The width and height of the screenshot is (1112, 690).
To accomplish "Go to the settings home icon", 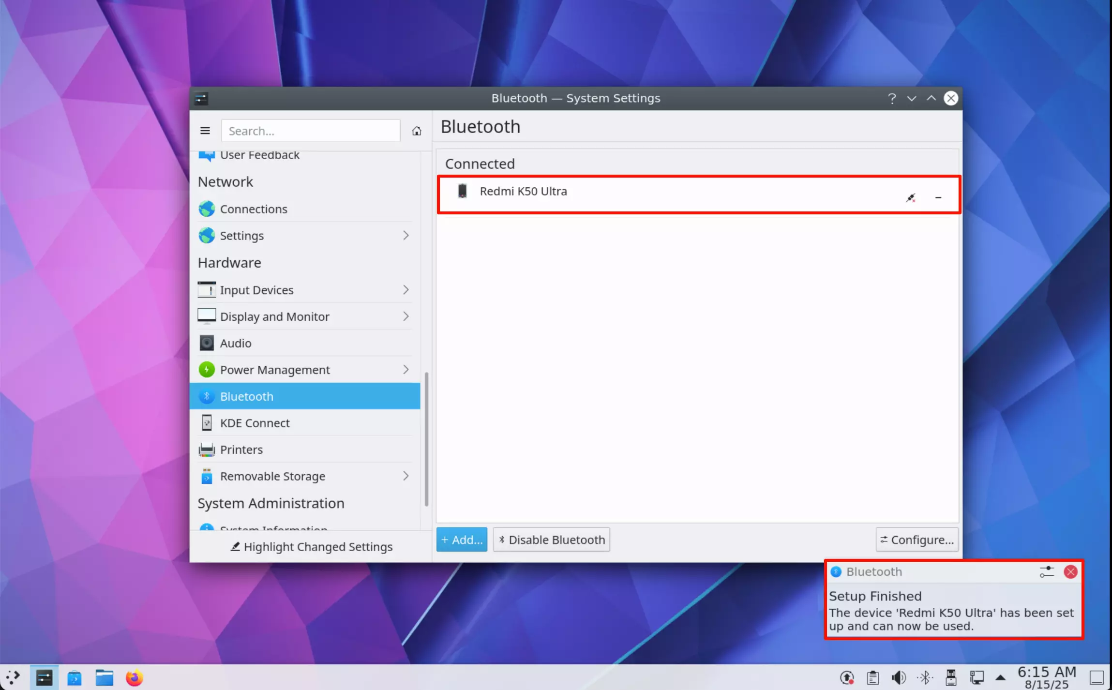I will tap(417, 131).
